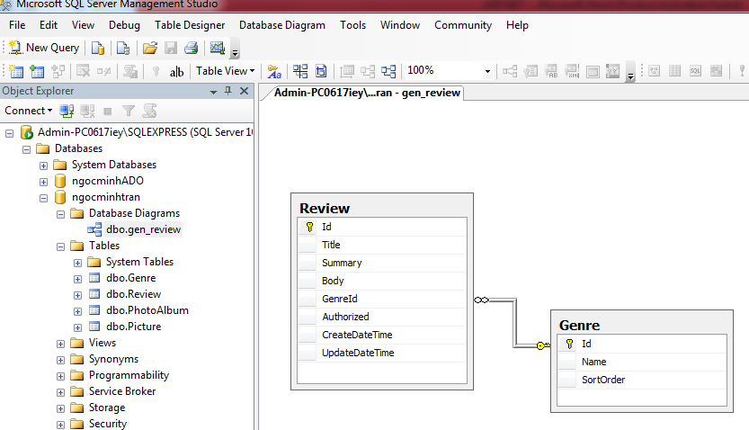Click the primary key icon beside Review Id

(x=309, y=227)
